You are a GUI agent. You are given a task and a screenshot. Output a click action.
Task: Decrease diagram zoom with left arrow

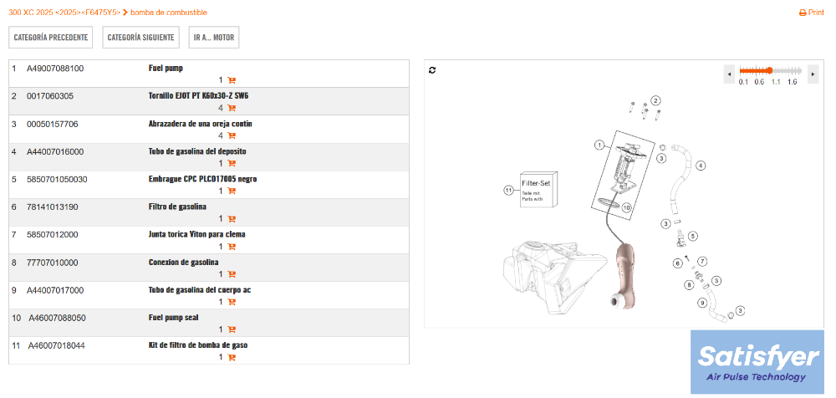tap(729, 74)
